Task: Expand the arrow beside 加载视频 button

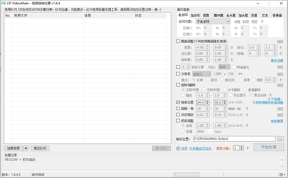Action: (x=26, y=148)
